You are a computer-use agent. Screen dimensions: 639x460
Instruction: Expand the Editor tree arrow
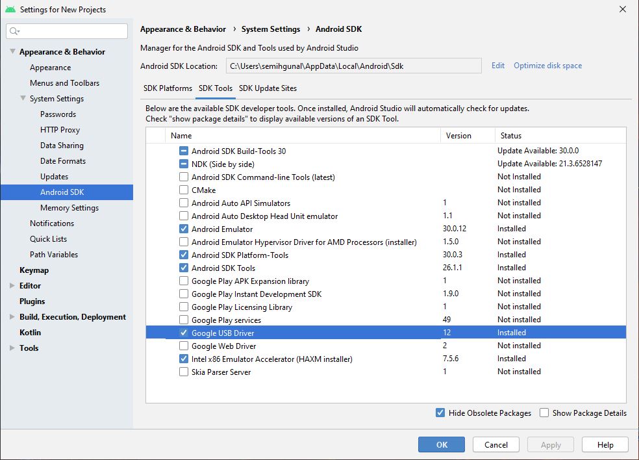click(x=12, y=285)
